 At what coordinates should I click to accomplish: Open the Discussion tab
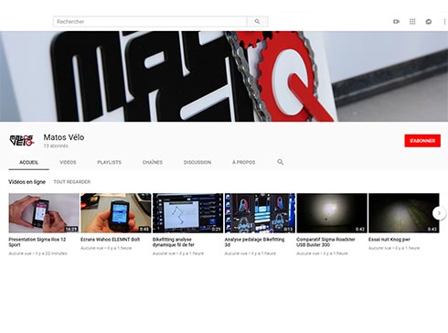tap(197, 162)
